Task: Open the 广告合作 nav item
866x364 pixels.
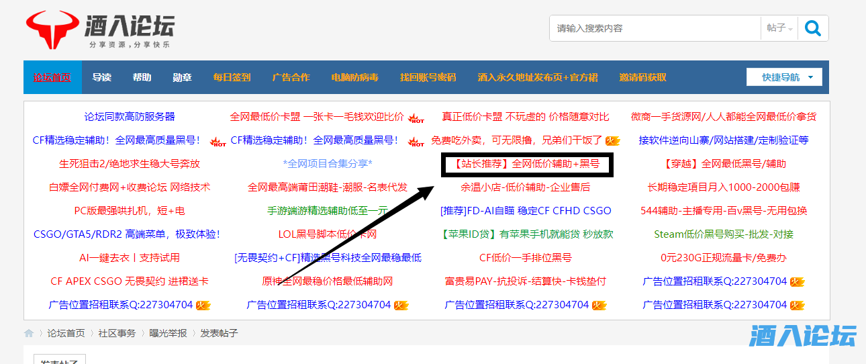Action: (x=291, y=77)
